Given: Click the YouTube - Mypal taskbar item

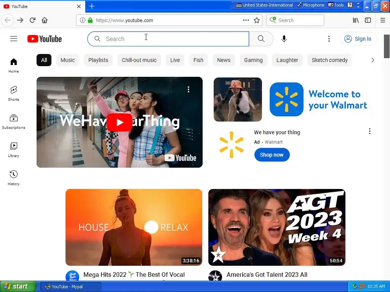Looking at the screenshot, I should tap(70, 287).
